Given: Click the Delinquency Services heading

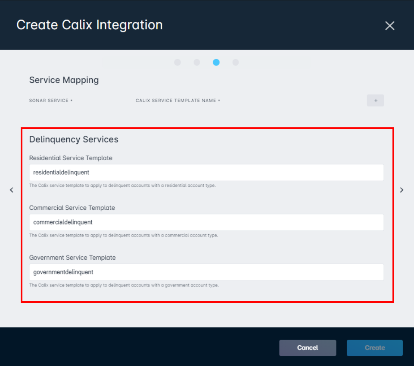Looking at the screenshot, I should (74, 139).
